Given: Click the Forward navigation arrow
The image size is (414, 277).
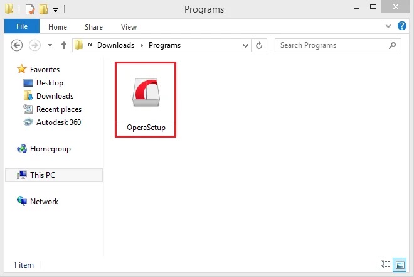Looking at the screenshot, I should (x=34, y=45).
